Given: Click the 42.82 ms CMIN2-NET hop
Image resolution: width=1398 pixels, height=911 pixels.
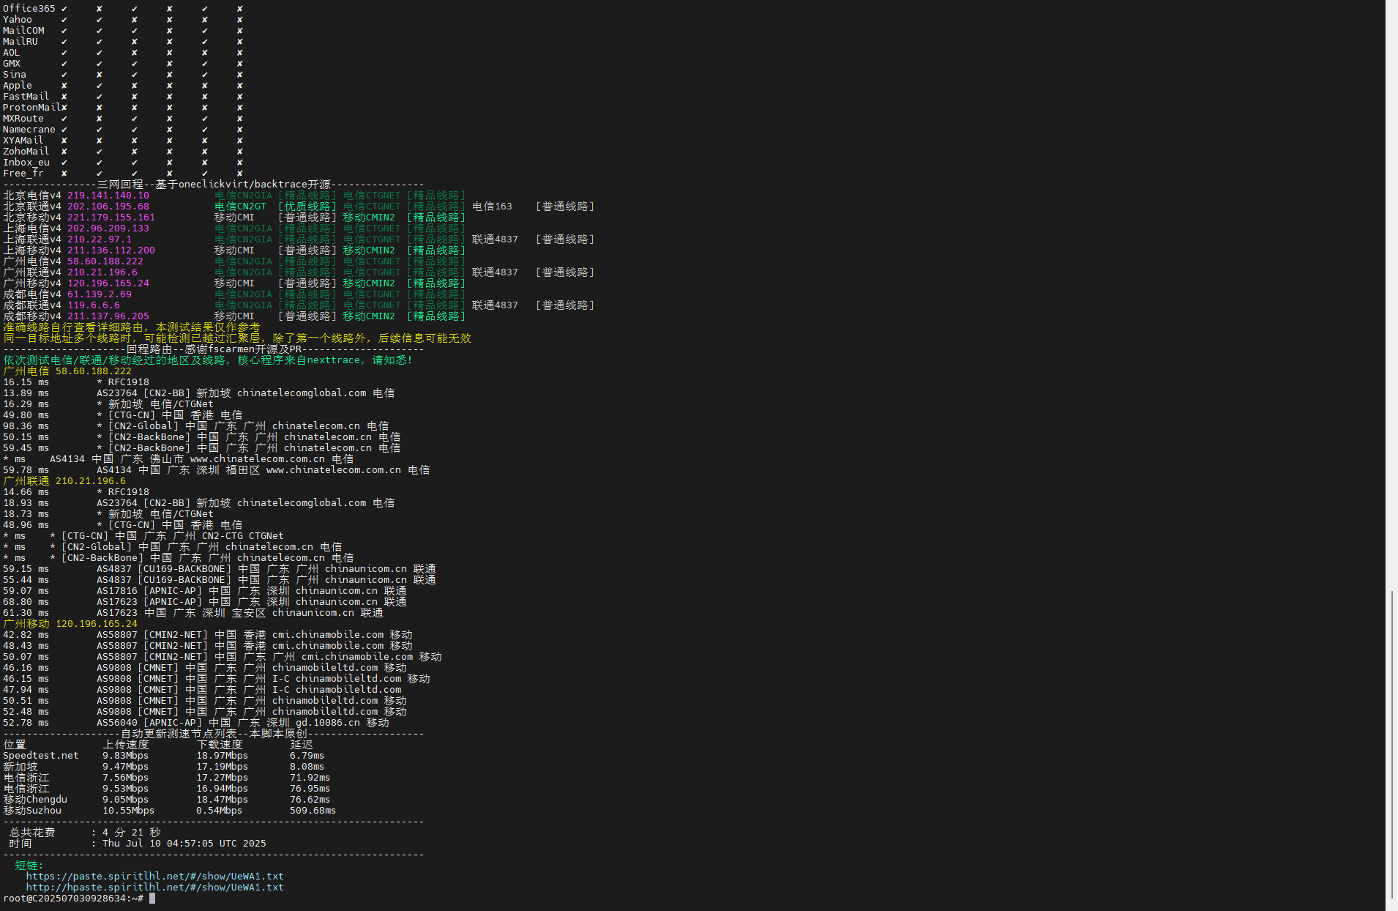Looking at the screenshot, I should pos(208,634).
